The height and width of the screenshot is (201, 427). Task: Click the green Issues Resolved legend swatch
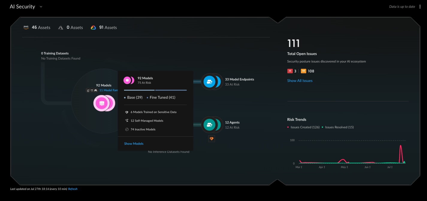[x=323, y=127]
